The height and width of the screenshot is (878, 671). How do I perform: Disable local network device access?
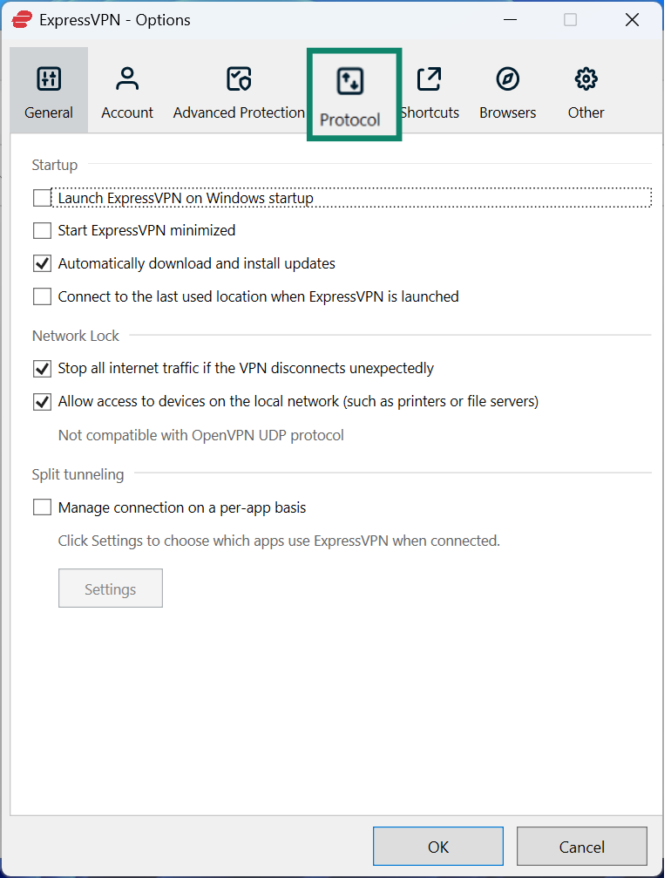pos(41,401)
